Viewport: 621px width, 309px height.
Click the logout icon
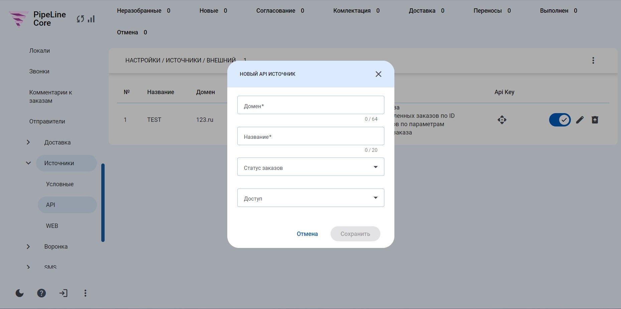[x=63, y=293]
